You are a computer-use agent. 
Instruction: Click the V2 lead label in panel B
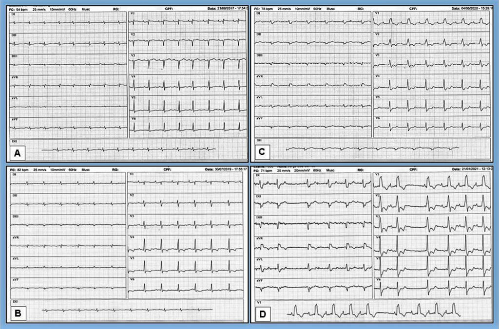[x=132, y=195]
